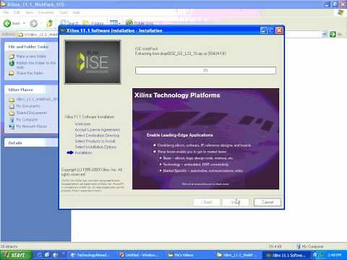Screen dimensions: 347x260
Task: Click the Welcome step in the installer list
Action: coord(83,123)
